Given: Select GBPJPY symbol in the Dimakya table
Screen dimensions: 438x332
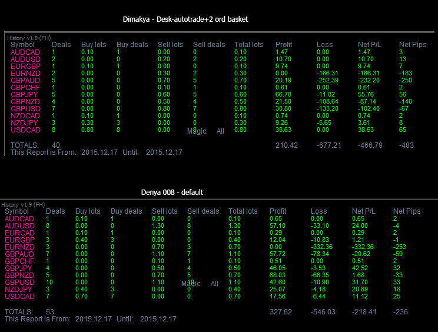Looking at the screenshot, I should [x=24, y=95].
